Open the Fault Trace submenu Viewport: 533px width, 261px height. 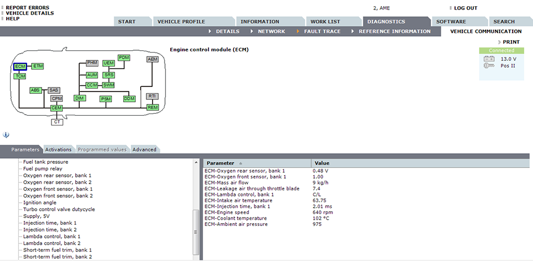[x=322, y=32]
